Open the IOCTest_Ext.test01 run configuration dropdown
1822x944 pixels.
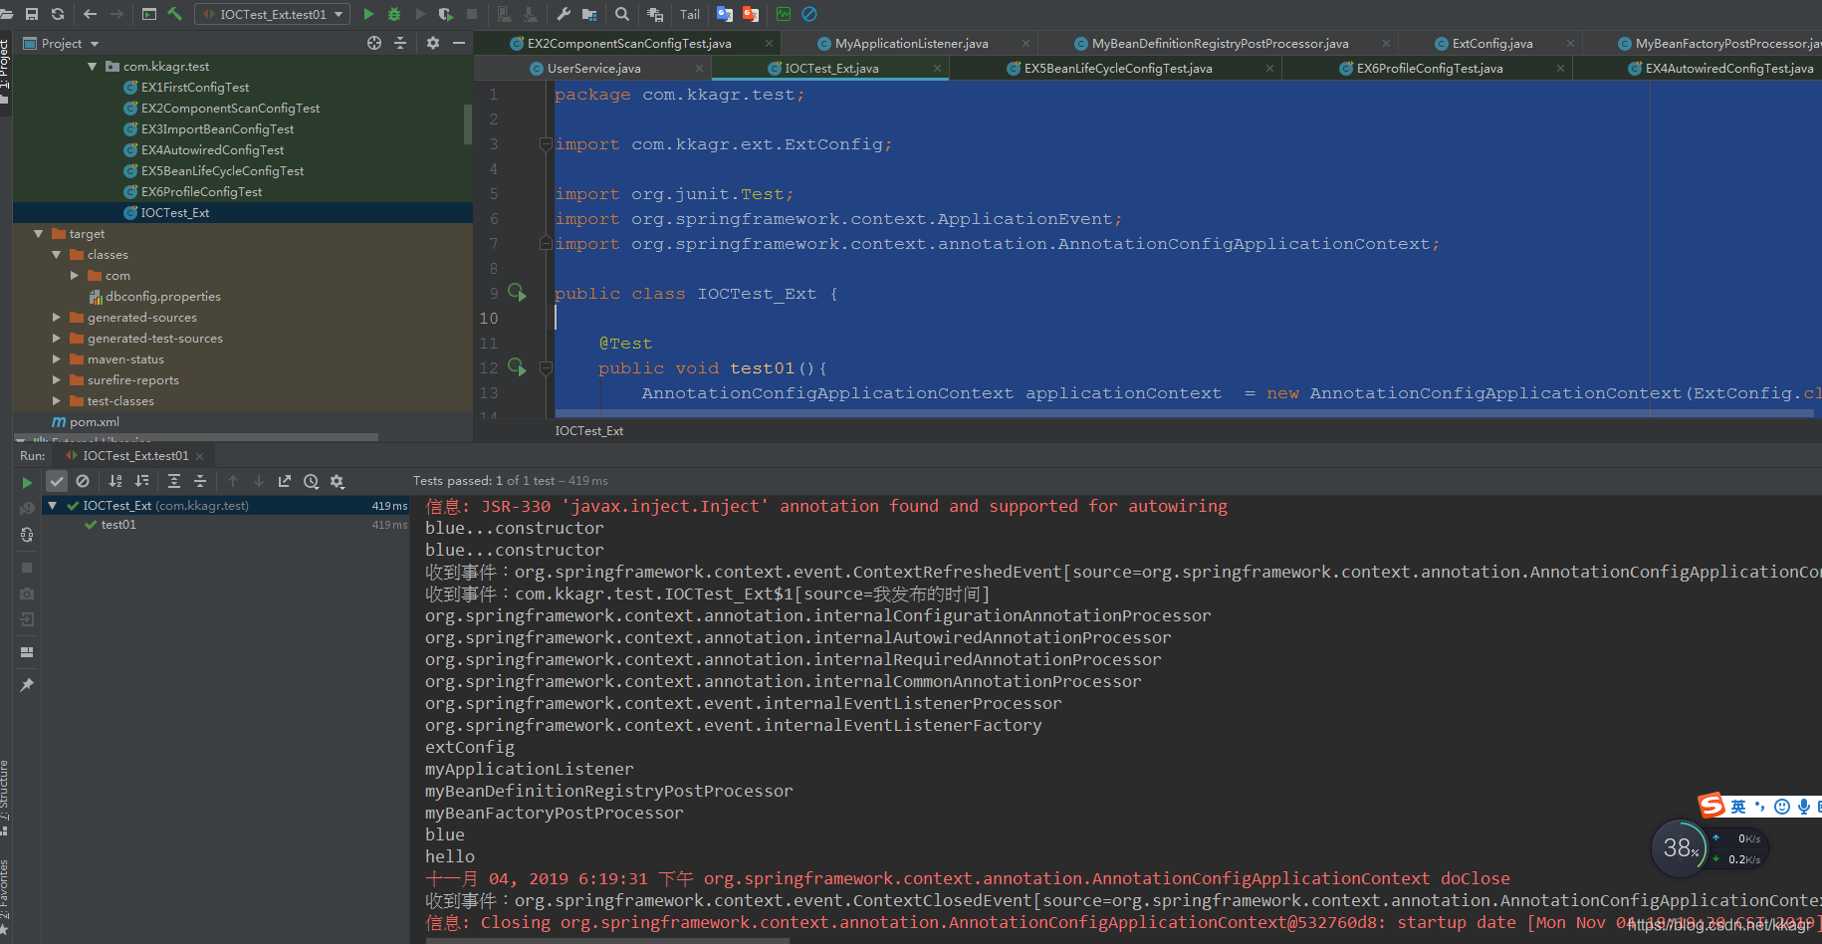(x=272, y=14)
